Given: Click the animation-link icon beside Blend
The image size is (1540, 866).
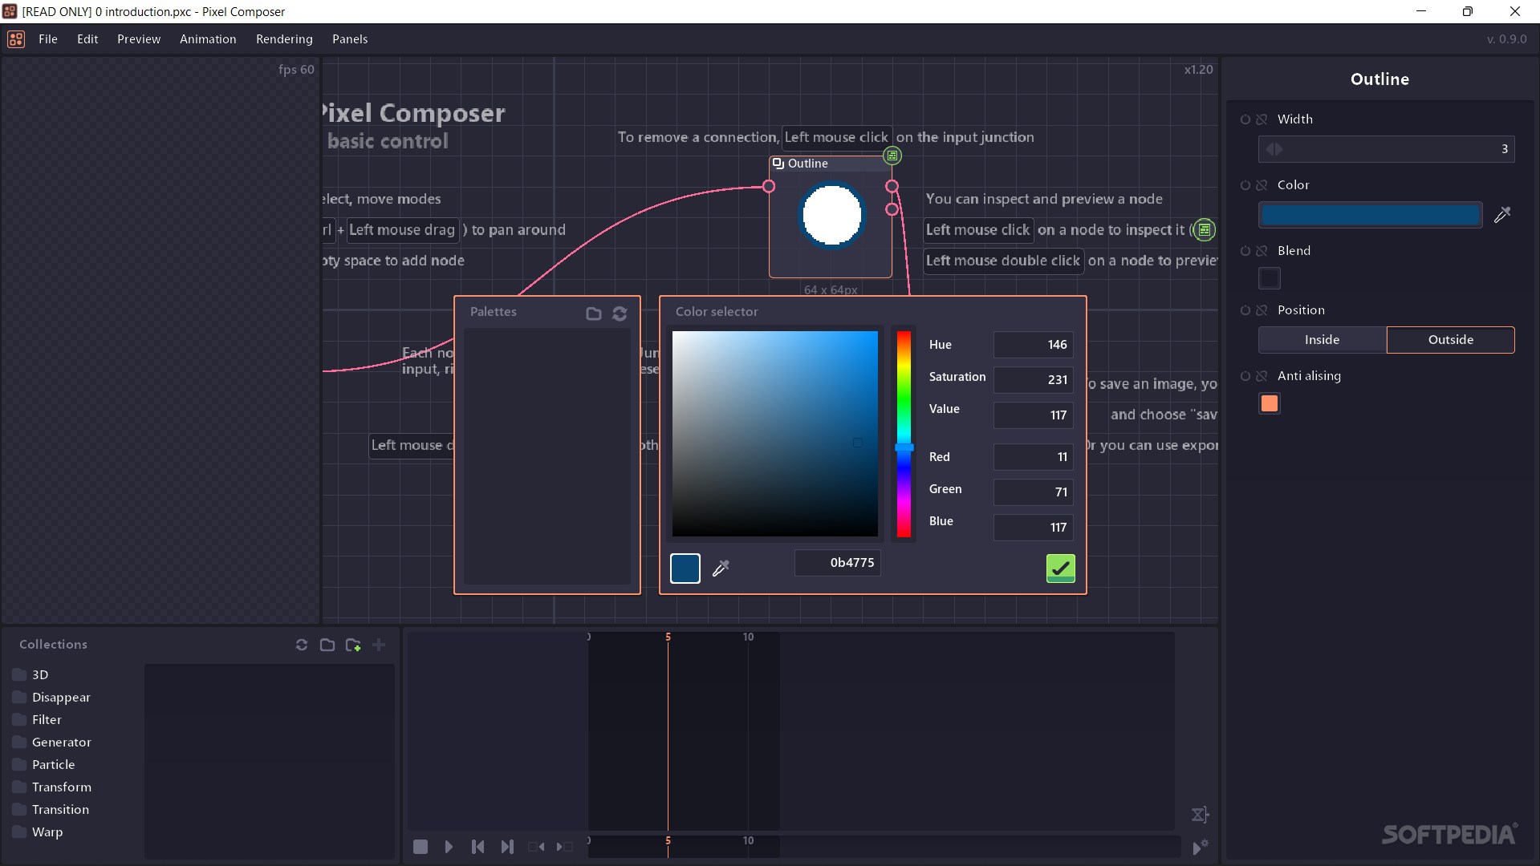Looking at the screenshot, I should pyautogui.click(x=1262, y=251).
